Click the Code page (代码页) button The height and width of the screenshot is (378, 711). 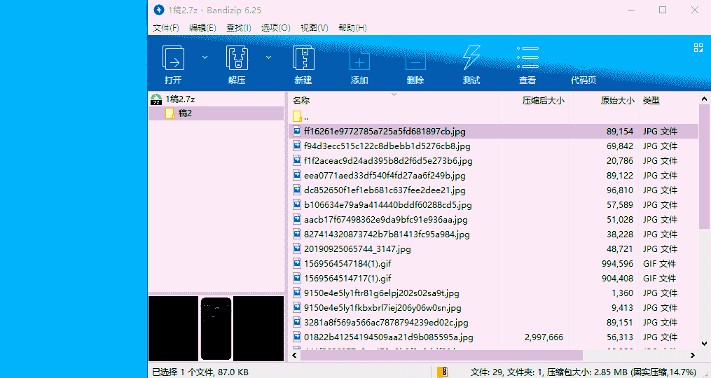tap(583, 80)
